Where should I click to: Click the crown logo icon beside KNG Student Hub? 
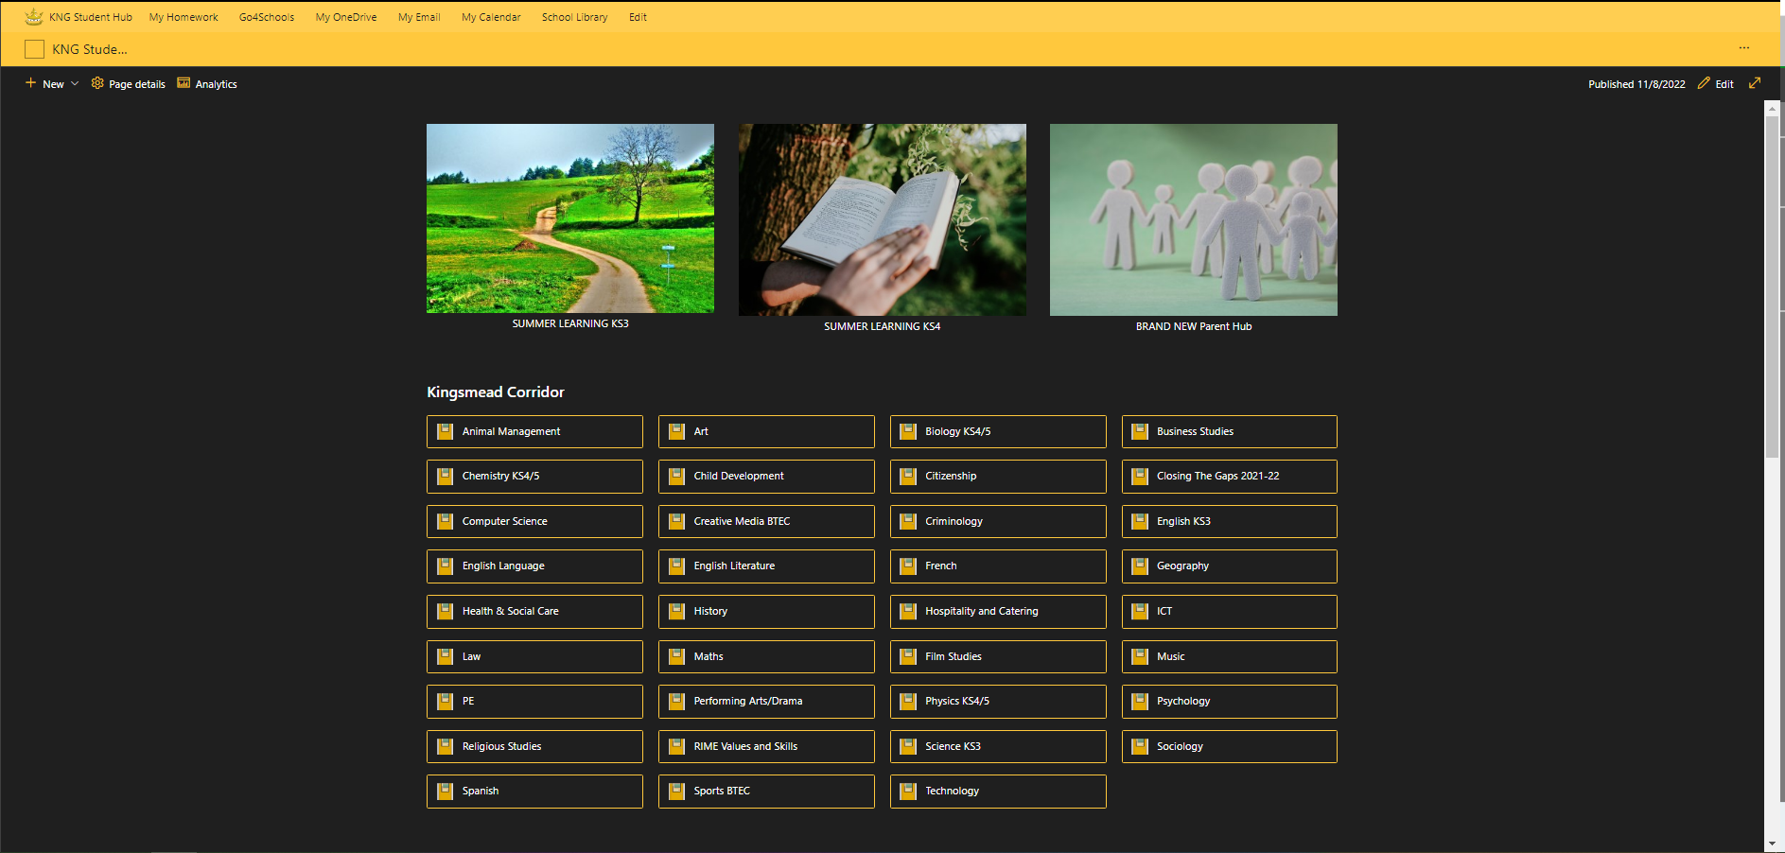[34, 17]
